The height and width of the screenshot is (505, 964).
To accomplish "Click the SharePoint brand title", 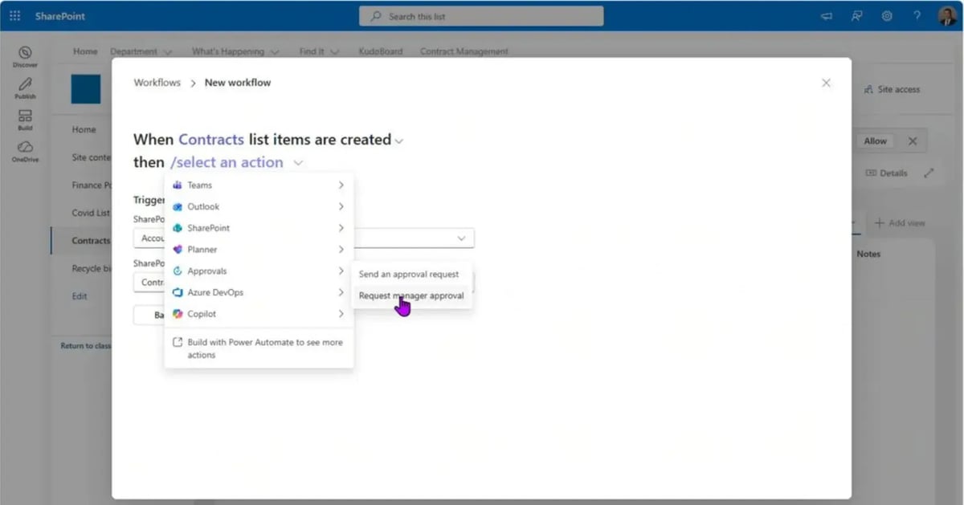I will 60,16.
